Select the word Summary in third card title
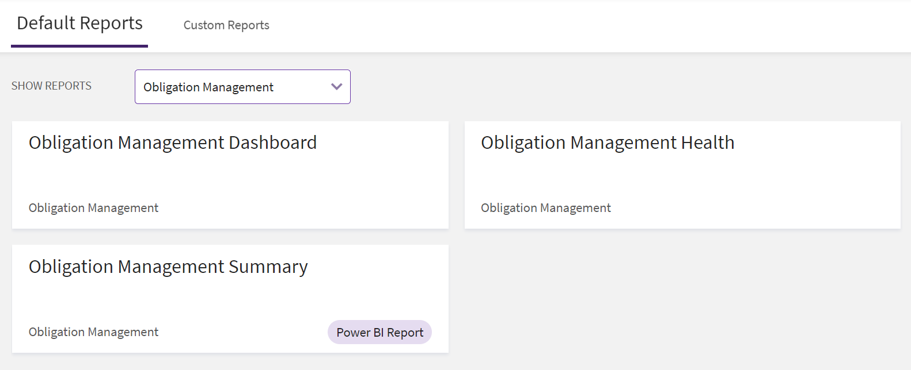This screenshot has height=370, width=911. click(268, 267)
